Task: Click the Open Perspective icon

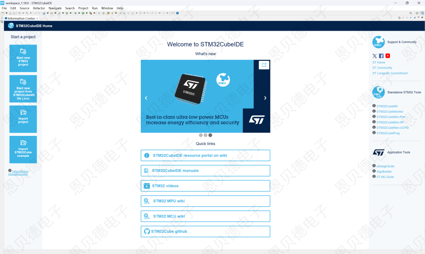Action: click(x=417, y=13)
